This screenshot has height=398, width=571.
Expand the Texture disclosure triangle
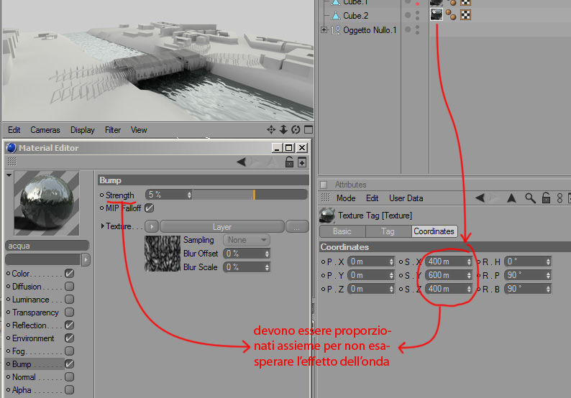pos(103,226)
